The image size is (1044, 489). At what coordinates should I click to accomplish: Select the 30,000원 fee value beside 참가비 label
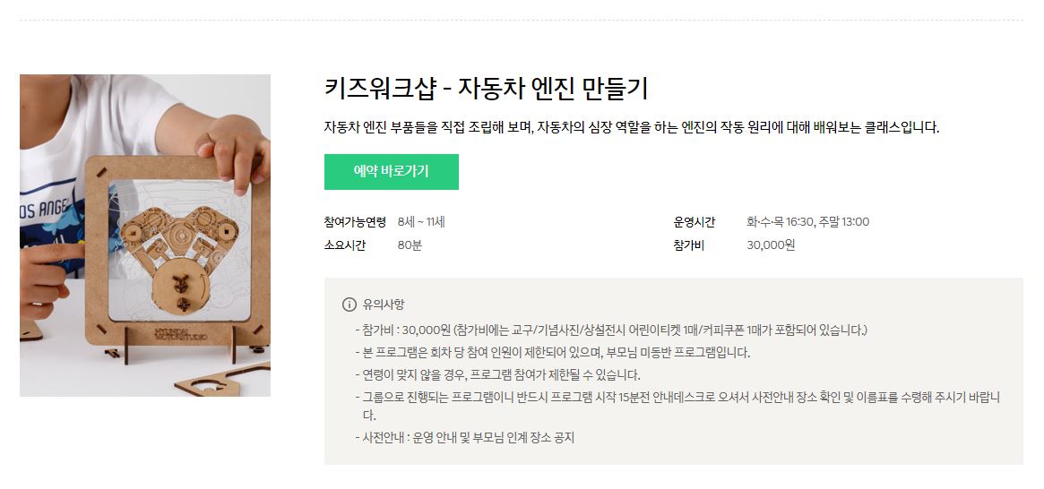click(771, 244)
